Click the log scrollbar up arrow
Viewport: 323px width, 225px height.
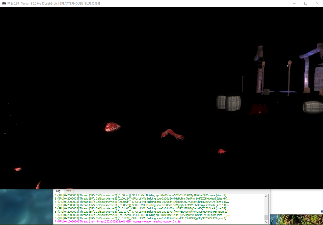click(266, 196)
